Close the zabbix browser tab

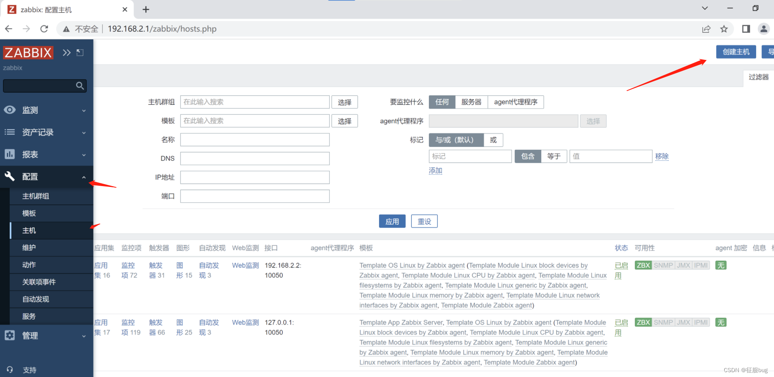point(125,9)
